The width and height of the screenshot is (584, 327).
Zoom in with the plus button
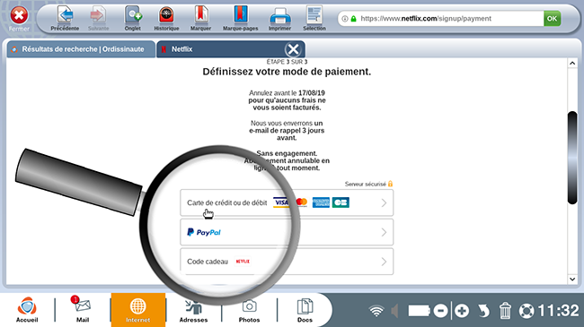[462, 311]
